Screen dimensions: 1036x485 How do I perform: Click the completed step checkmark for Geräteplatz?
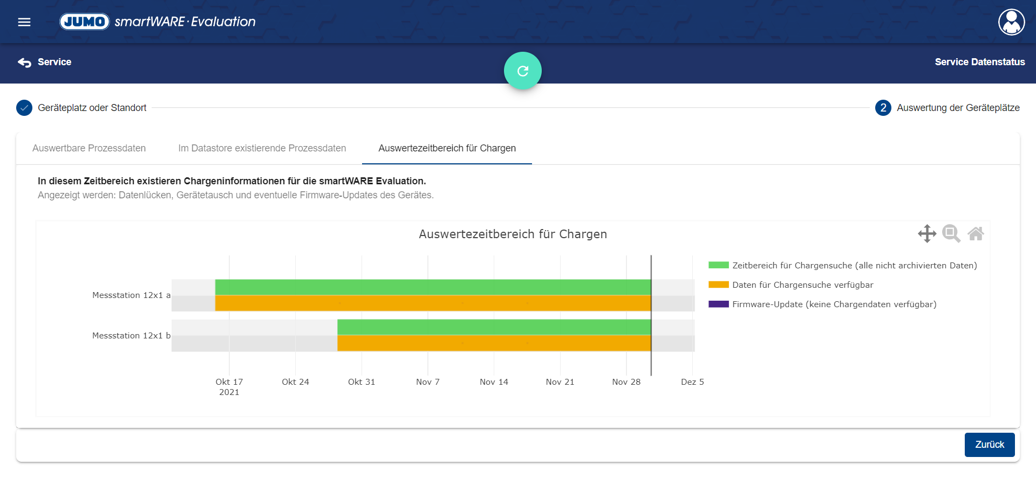[x=24, y=108]
